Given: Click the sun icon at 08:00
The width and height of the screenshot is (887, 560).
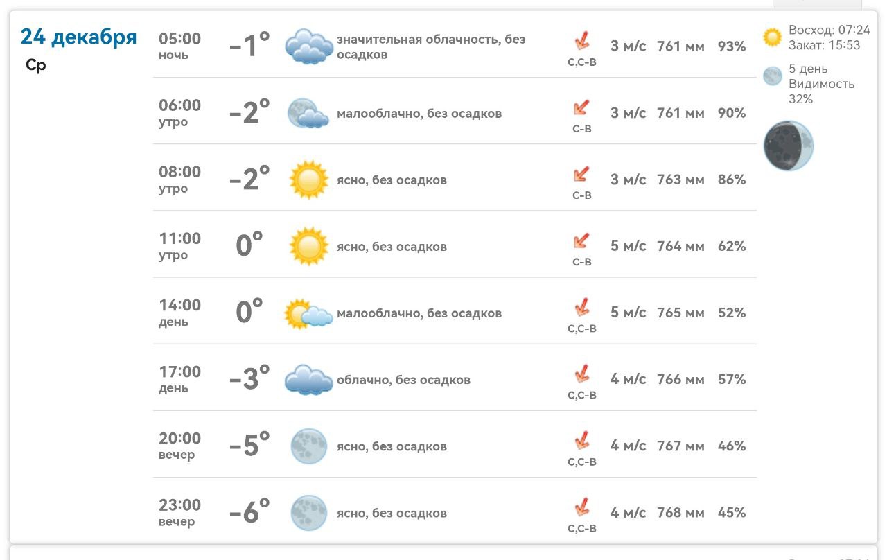Looking at the screenshot, I should pyautogui.click(x=308, y=180).
